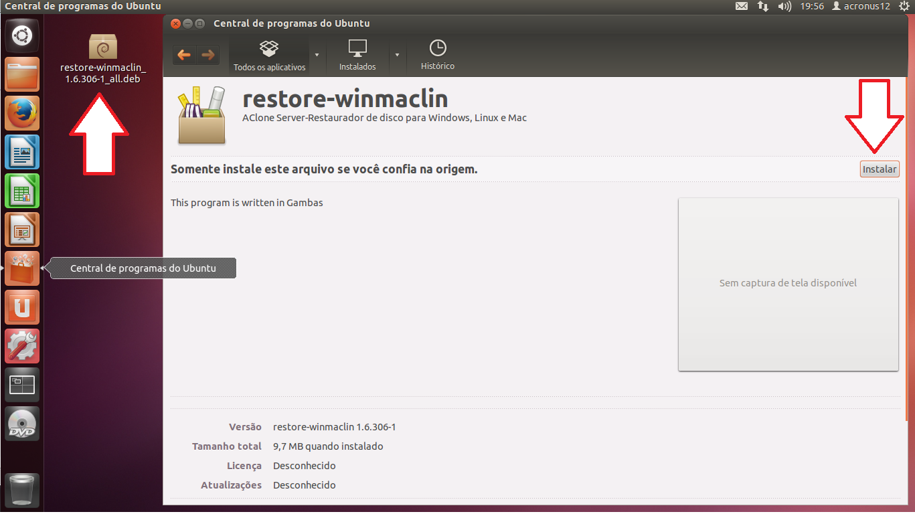Close the Central de programas window
Image resolution: width=915 pixels, height=514 pixels.
(176, 23)
